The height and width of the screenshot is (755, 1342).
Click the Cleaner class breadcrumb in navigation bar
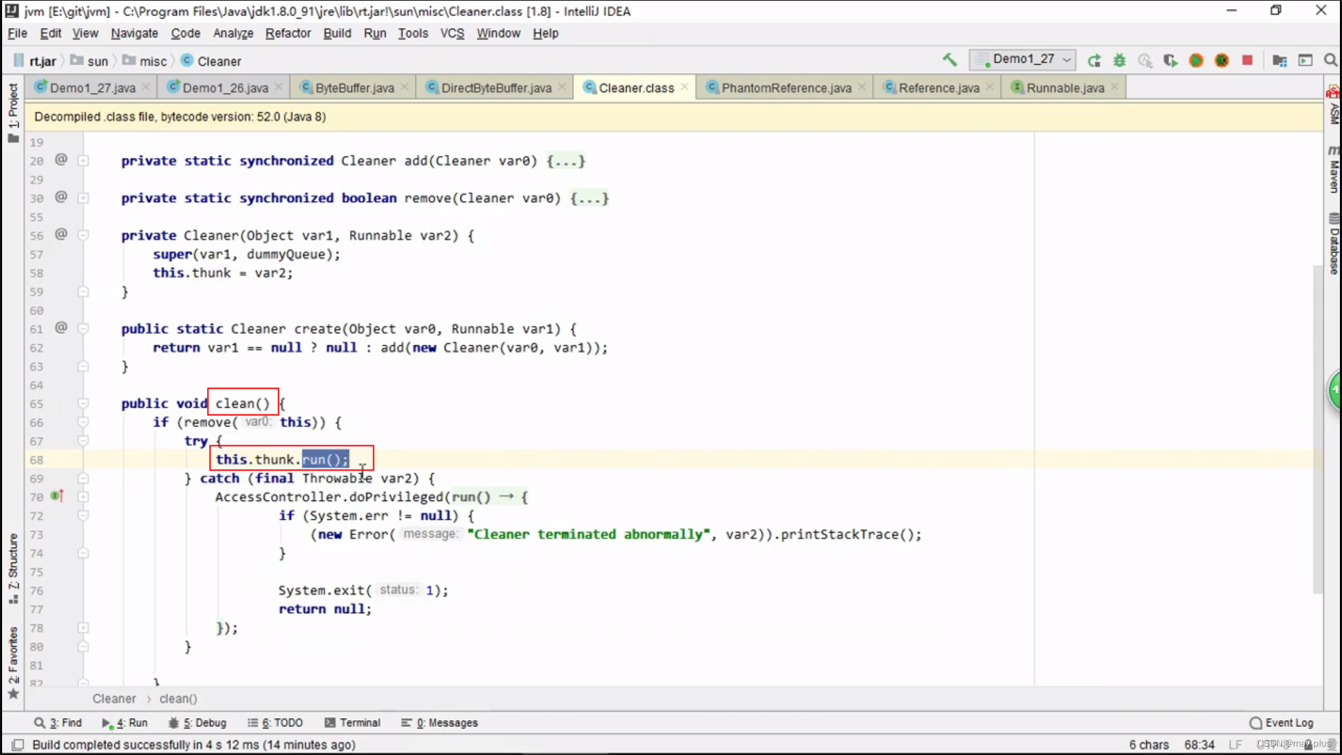point(211,61)
